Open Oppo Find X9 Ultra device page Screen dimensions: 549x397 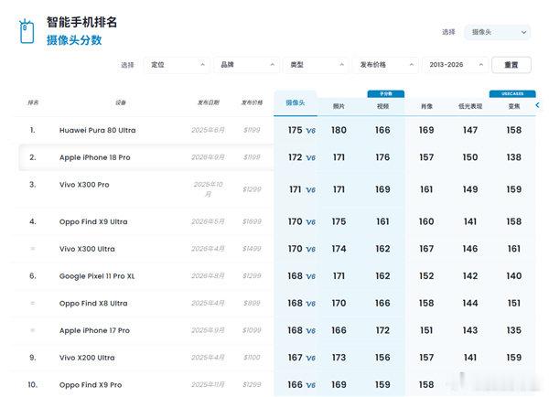[x=93, y=221]
